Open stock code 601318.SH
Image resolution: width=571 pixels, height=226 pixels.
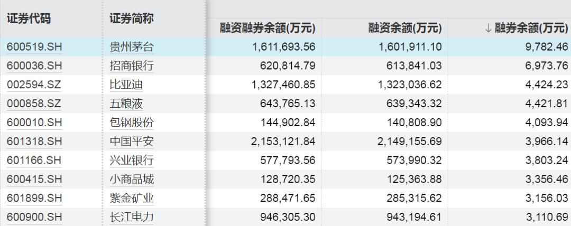(x=34, y=142)
